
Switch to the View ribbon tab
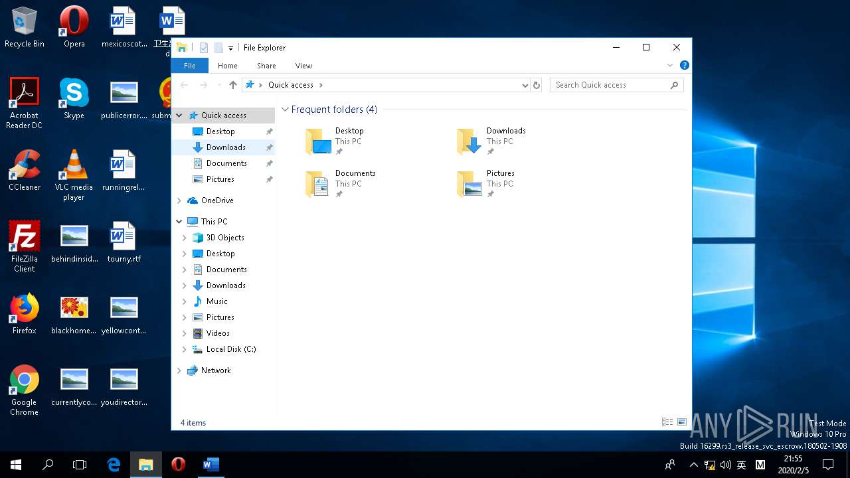pos(303,66)
